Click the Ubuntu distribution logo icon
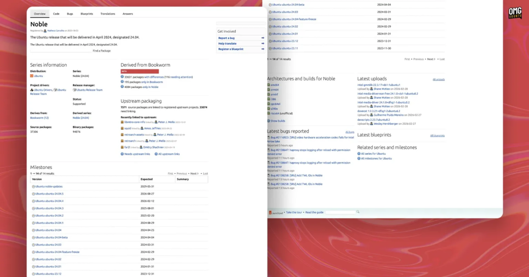 pos(32,76)
